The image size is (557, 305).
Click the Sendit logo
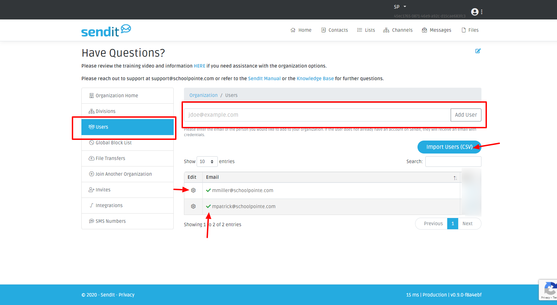pos(106,31)
